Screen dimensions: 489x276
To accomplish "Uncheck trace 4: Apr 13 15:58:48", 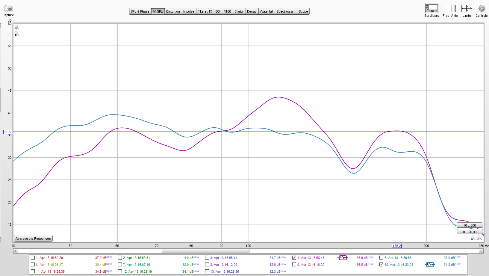I will pyautogui.click(x=294, y=258).
